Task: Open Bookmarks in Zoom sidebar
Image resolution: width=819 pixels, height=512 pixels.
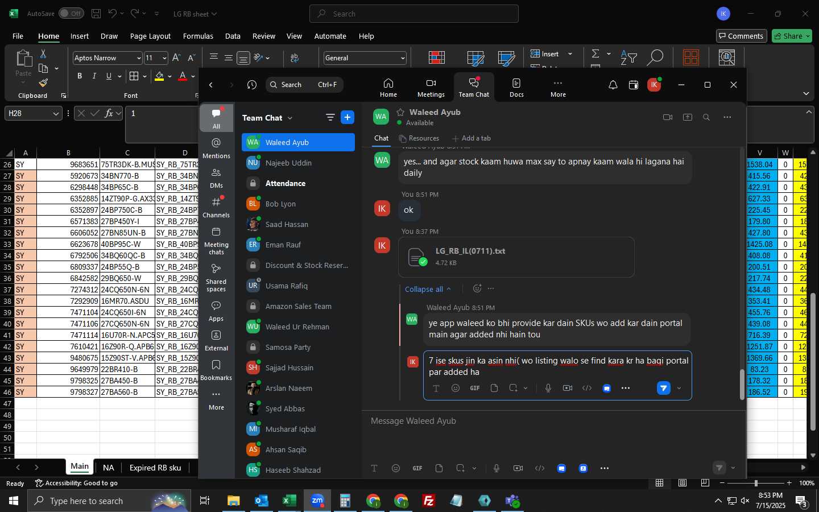Action: (216, 370)
